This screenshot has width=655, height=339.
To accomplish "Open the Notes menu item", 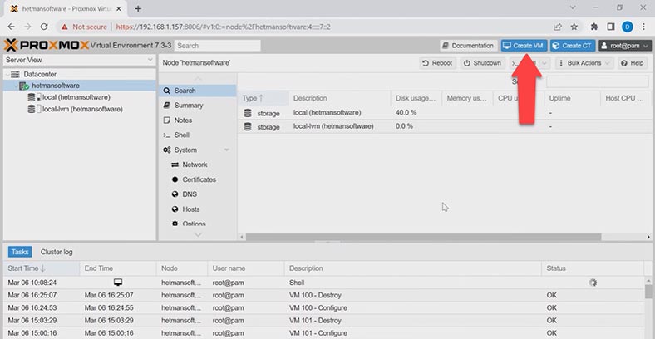I will [198, 120].
